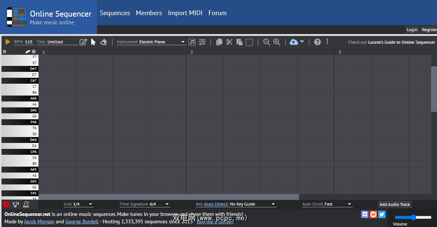The width and height of the screenshot is (437, 227).
Task: Adjust the Volume slider
Action: [x=413, y=217]
